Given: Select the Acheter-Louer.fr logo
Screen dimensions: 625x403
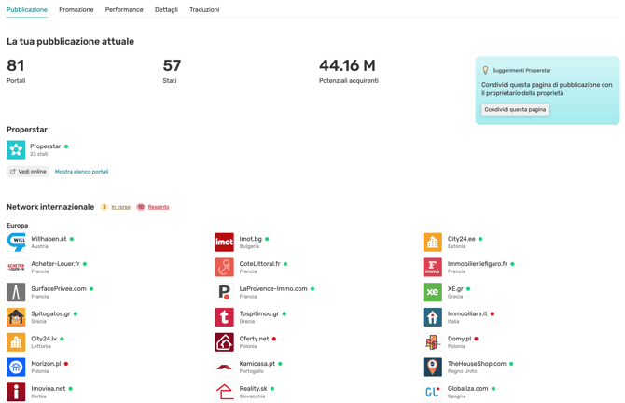Looking at the screenshot, I should (x=16, y=267).
